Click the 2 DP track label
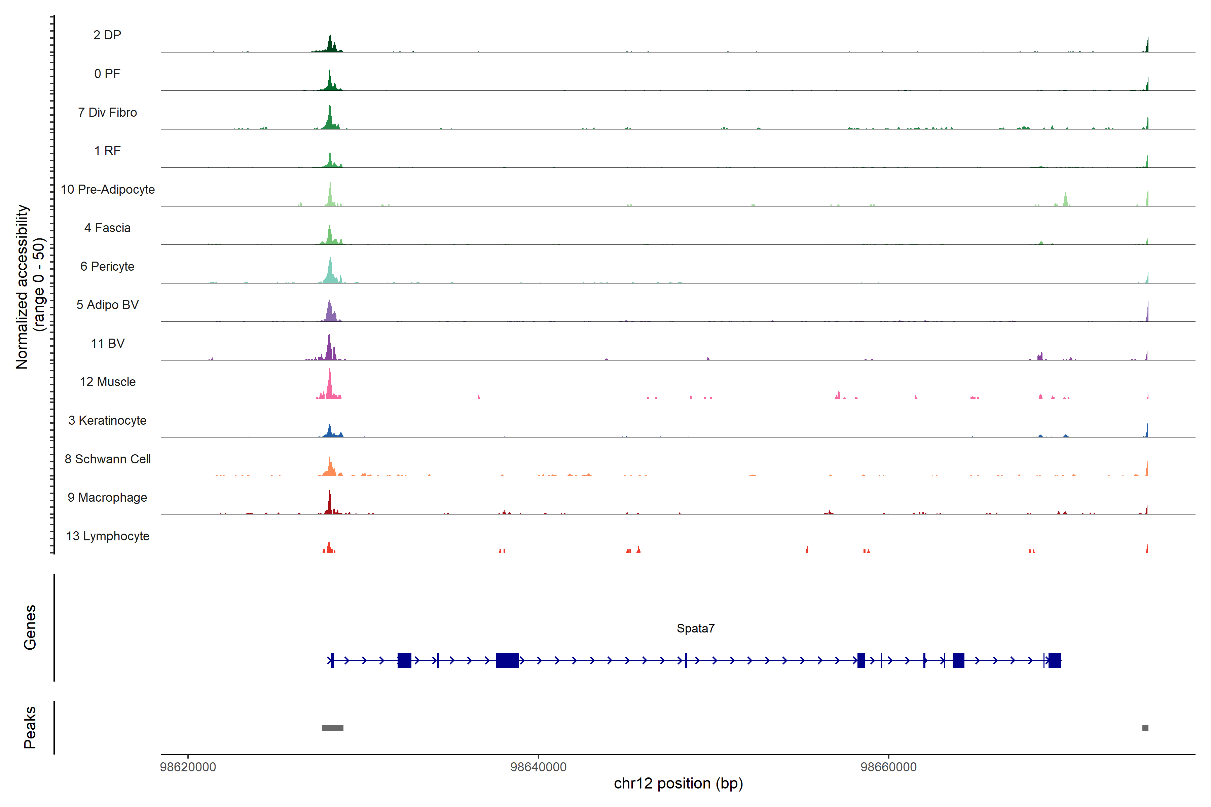The image size is (1211, 807). pyautogui.click(x=107, y=35)
